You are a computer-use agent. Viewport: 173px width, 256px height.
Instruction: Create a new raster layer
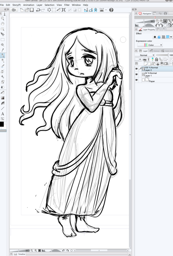click(x=146, y=63)
